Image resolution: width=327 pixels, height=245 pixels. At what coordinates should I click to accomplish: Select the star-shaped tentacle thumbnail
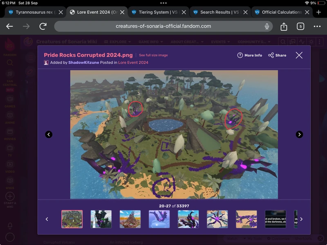[217, 219]
